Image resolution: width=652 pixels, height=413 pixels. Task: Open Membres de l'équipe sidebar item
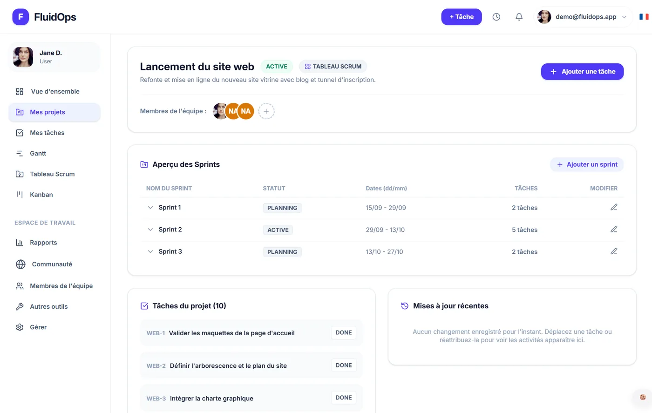[54, 286]
